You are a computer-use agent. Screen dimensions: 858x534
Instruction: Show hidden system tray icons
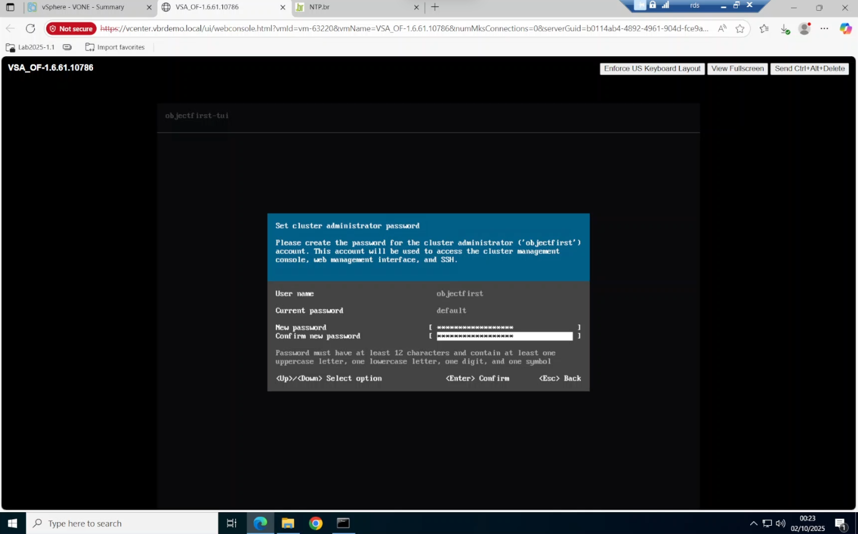pos(753,523)
